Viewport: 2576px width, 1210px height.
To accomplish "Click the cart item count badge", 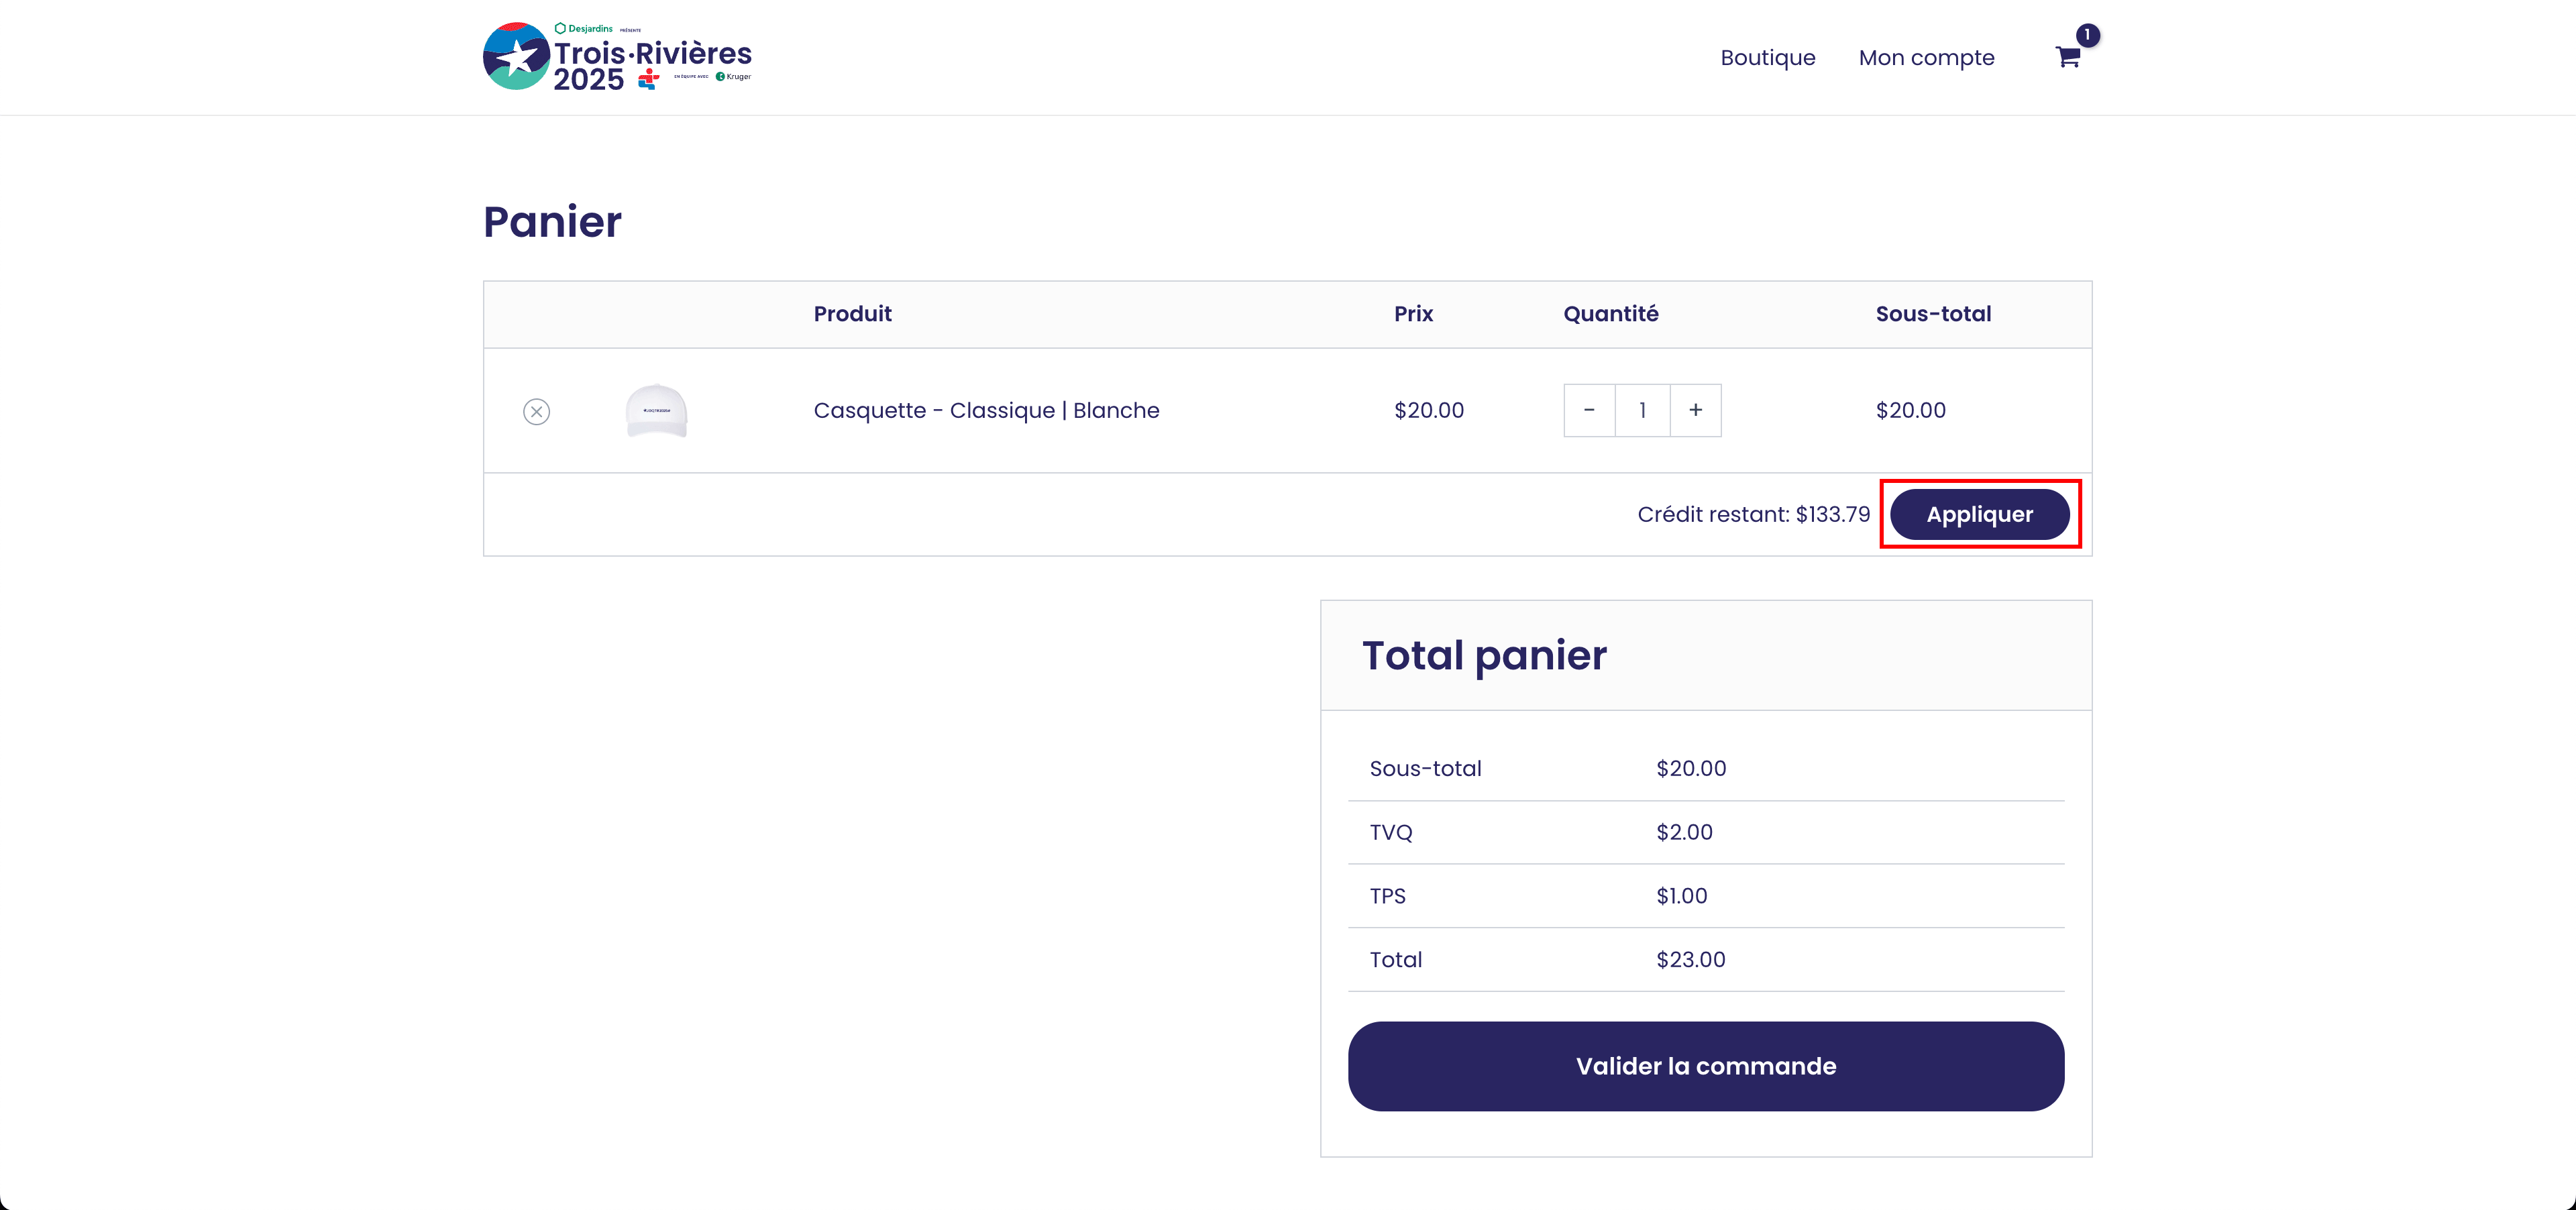I will 2087,35.
